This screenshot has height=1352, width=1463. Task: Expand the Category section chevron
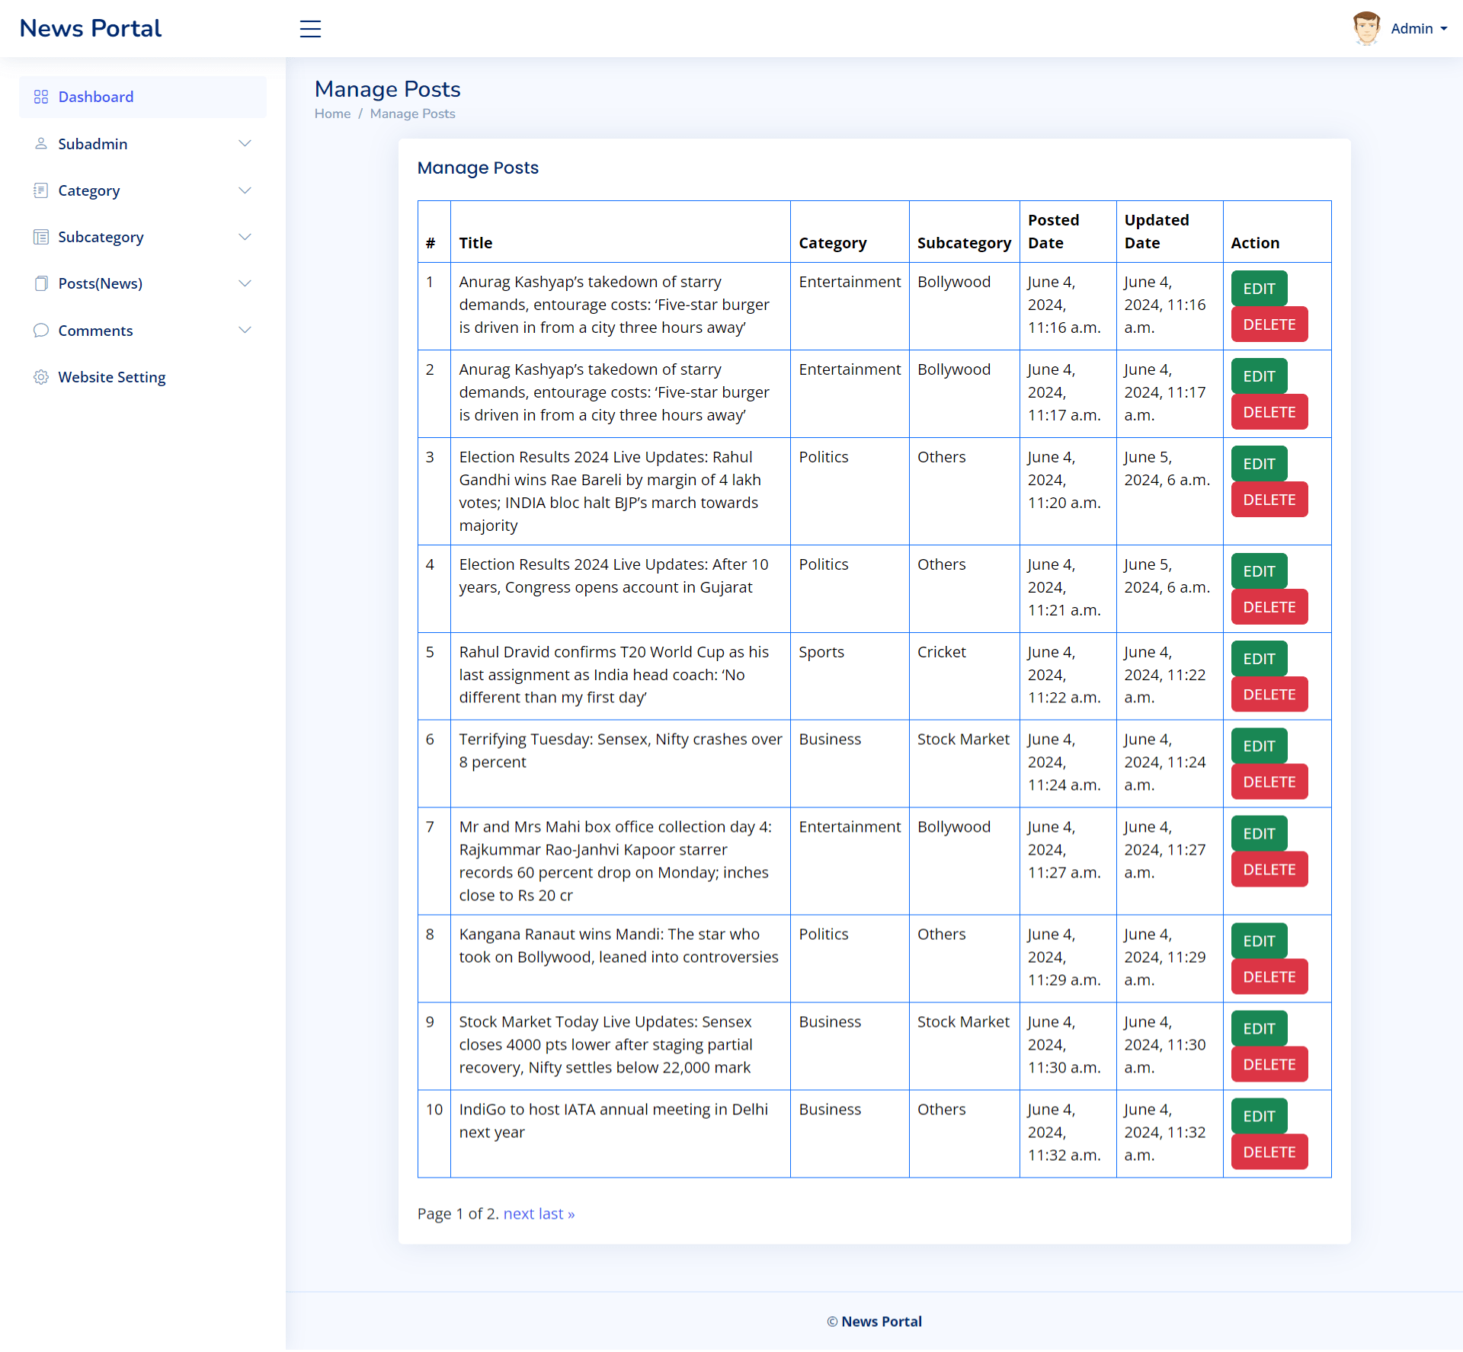pos(245,190)
